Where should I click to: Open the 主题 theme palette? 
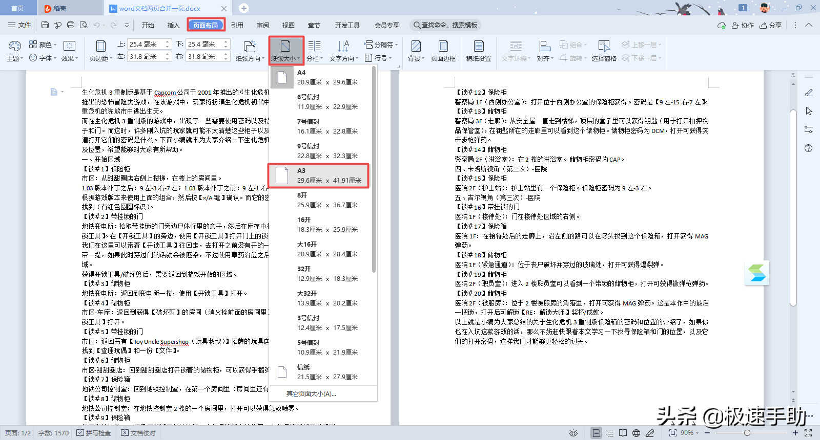[14, 51]
